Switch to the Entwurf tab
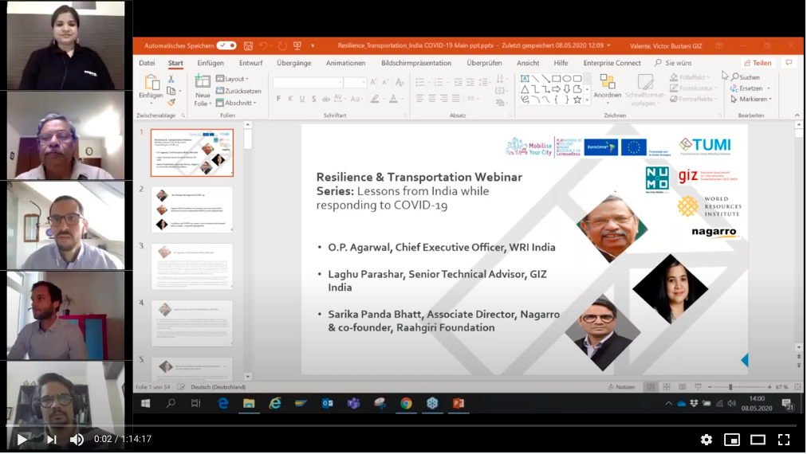 coord(250,63)
